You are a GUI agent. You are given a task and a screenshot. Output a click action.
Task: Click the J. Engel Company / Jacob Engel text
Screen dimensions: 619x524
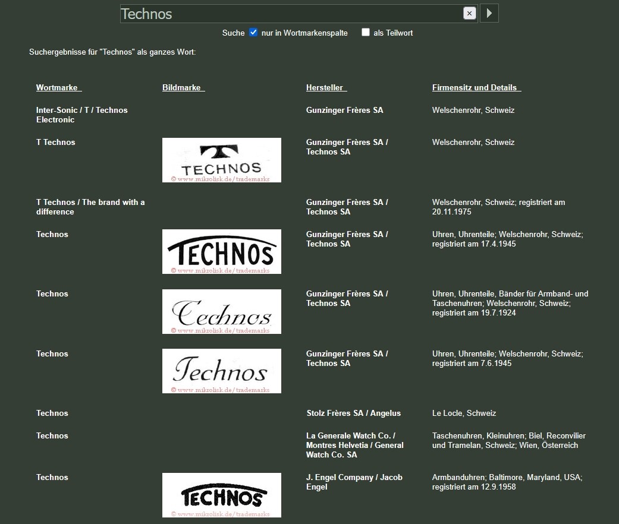coord(354,482)
